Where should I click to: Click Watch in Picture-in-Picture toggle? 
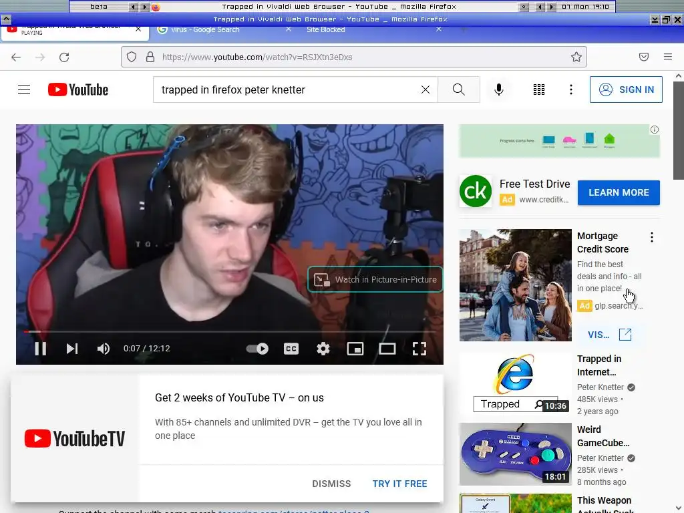[375, 280]
